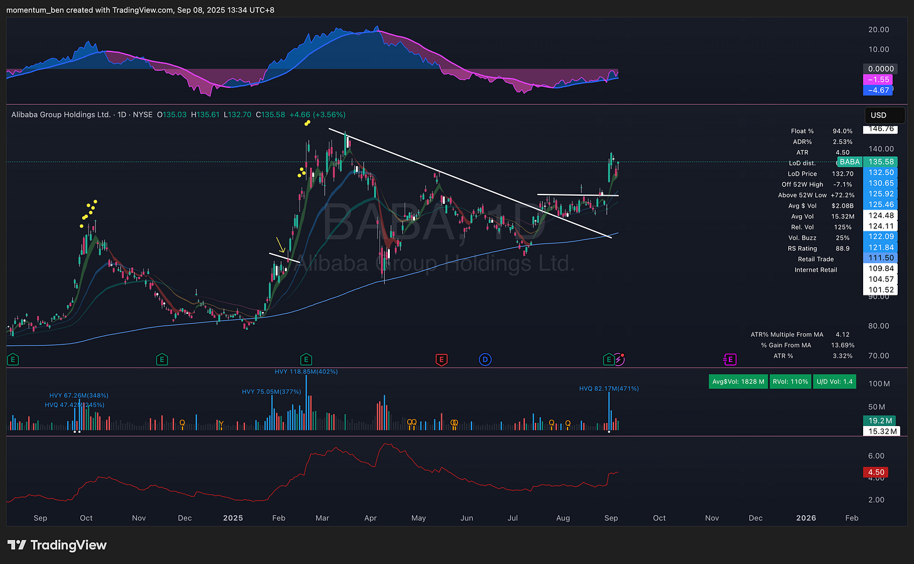914x564 pixels.
Task: Click the 111.50 price label
Action: coord(881,258)
